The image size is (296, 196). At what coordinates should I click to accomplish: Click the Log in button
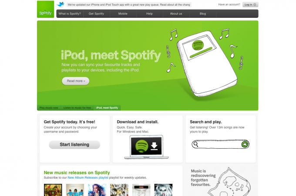coord(250,4)
